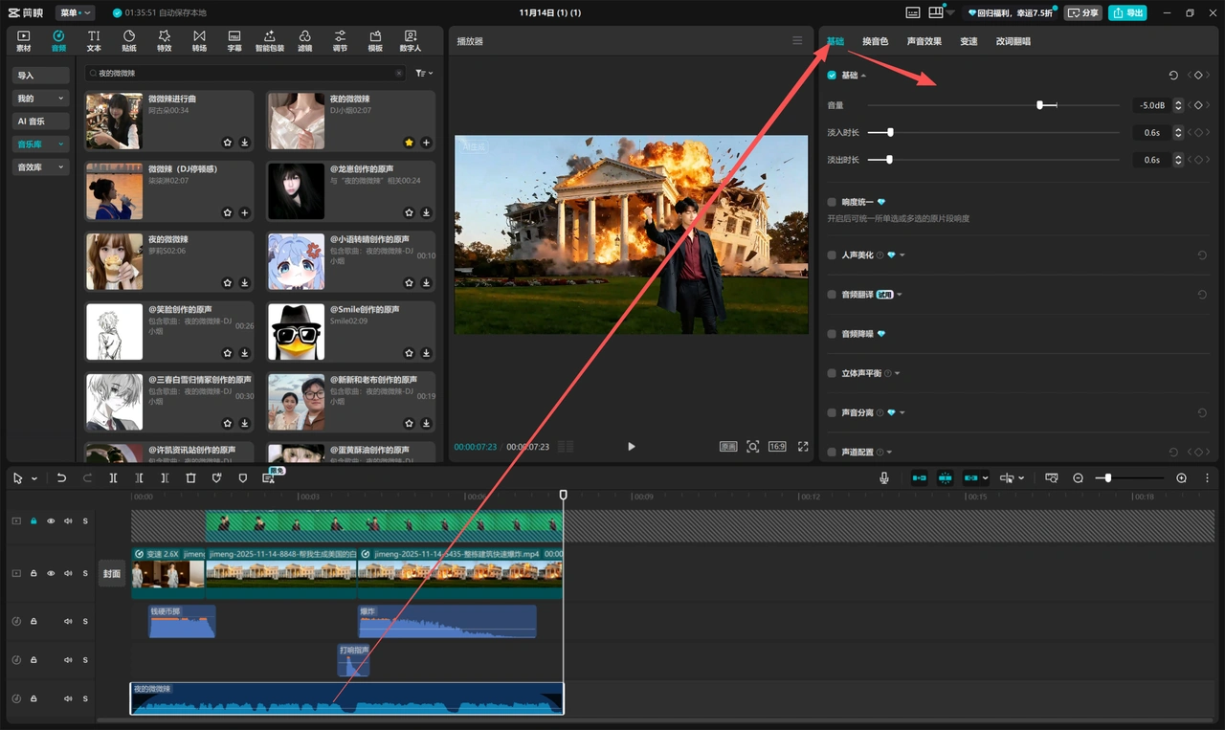This screenshot has height=730, width=1225.
Task: Click the microphone record icon
Action: [x=884, y=477]
